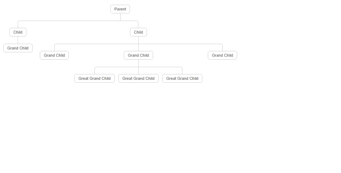Collapse the Grand Child holding great grandchildren
The image size is (341, 173).
(x=138, y=55)
